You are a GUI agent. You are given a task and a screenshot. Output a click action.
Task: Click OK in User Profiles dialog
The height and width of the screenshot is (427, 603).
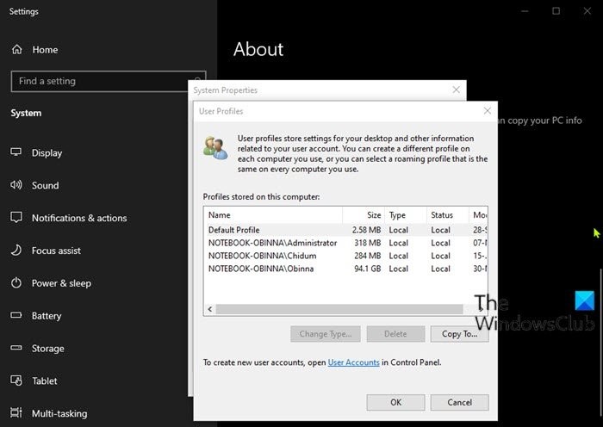pyautogui.click(x=395, y=402)
